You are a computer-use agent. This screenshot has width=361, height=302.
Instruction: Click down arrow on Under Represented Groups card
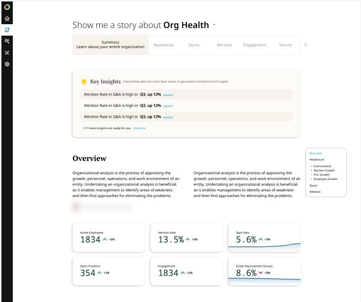[x=260, y=273]
